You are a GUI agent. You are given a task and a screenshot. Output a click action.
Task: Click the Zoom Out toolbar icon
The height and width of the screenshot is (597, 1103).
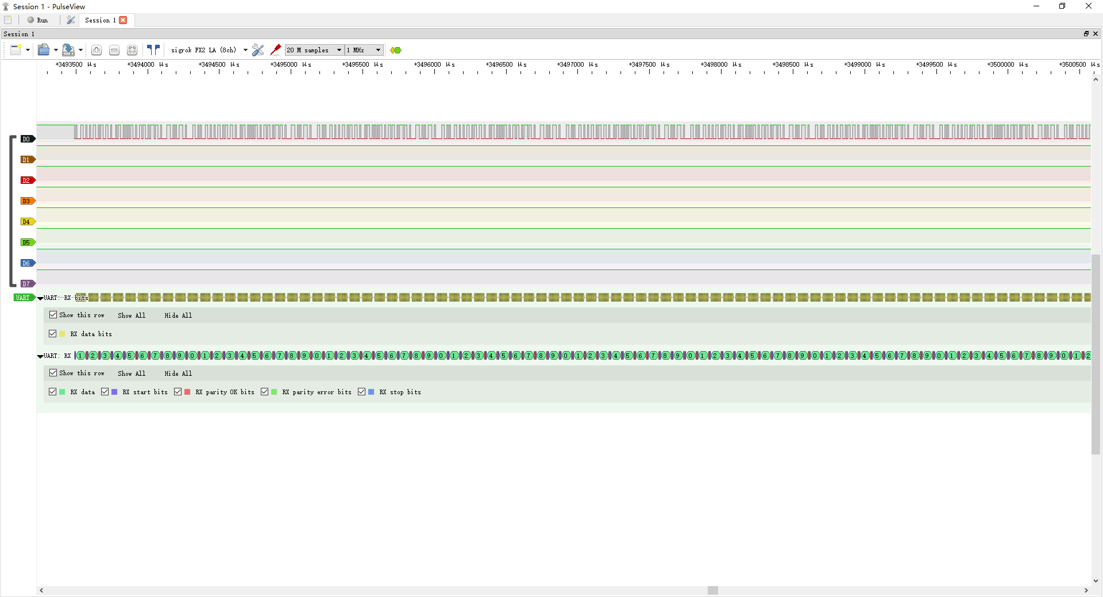(x=114, y=51)
